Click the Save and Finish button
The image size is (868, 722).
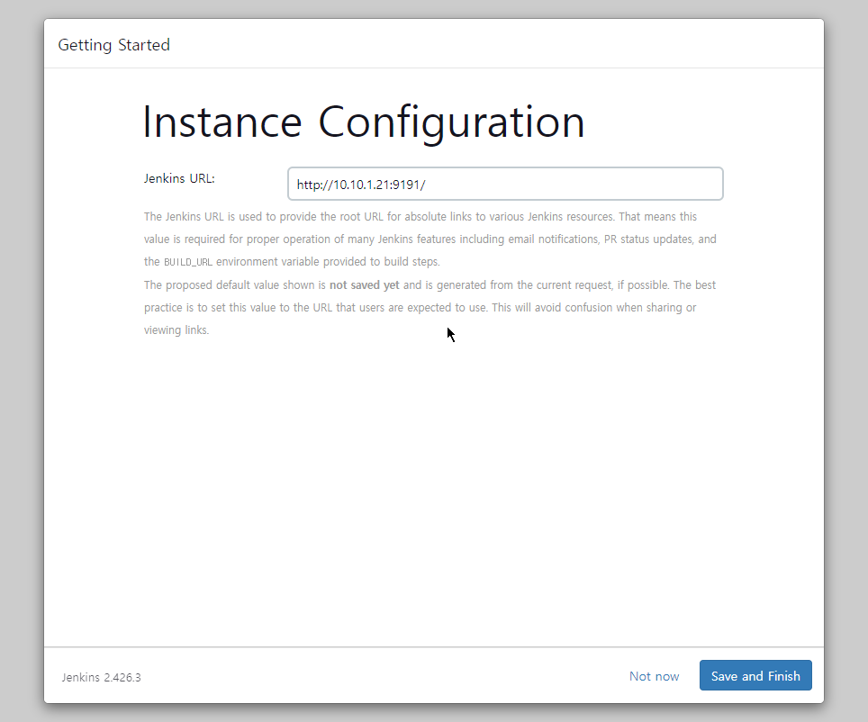click(x=755, y=675)
